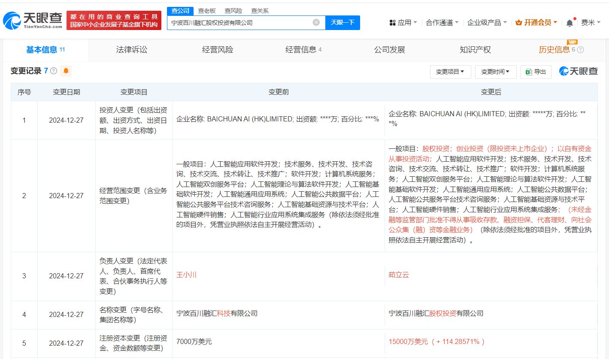Click the notification bell in the header
This screenshot has height=359, width=609.
coord(570,23)
